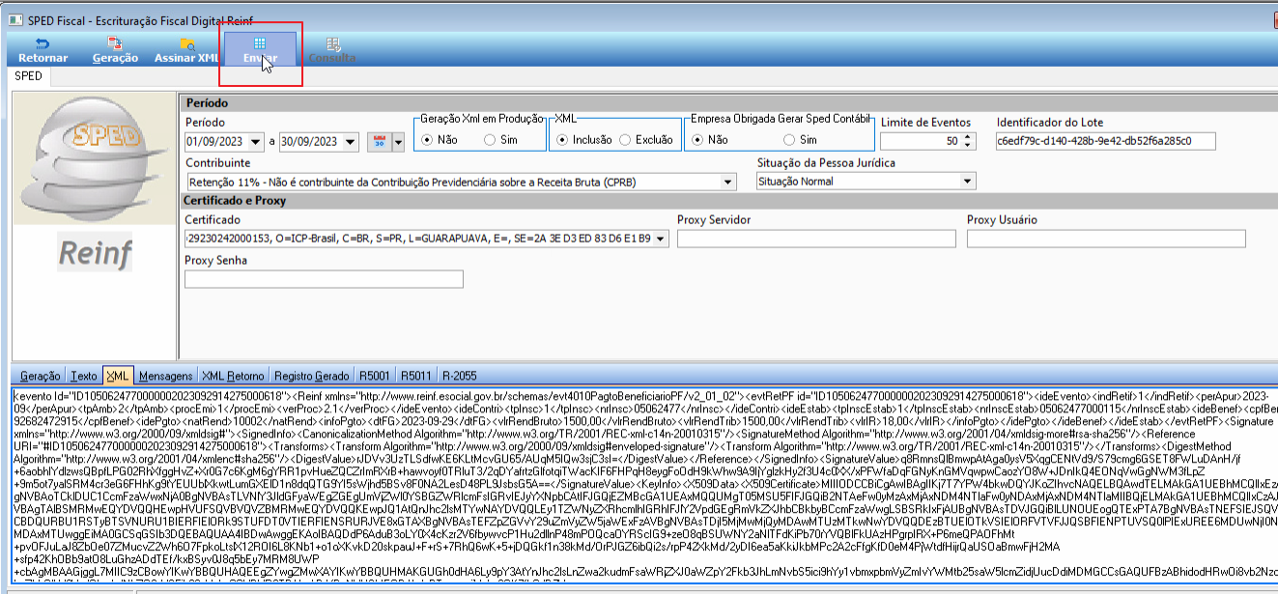Click the disabled Consulta toolbar button

[x=331, y=50]
